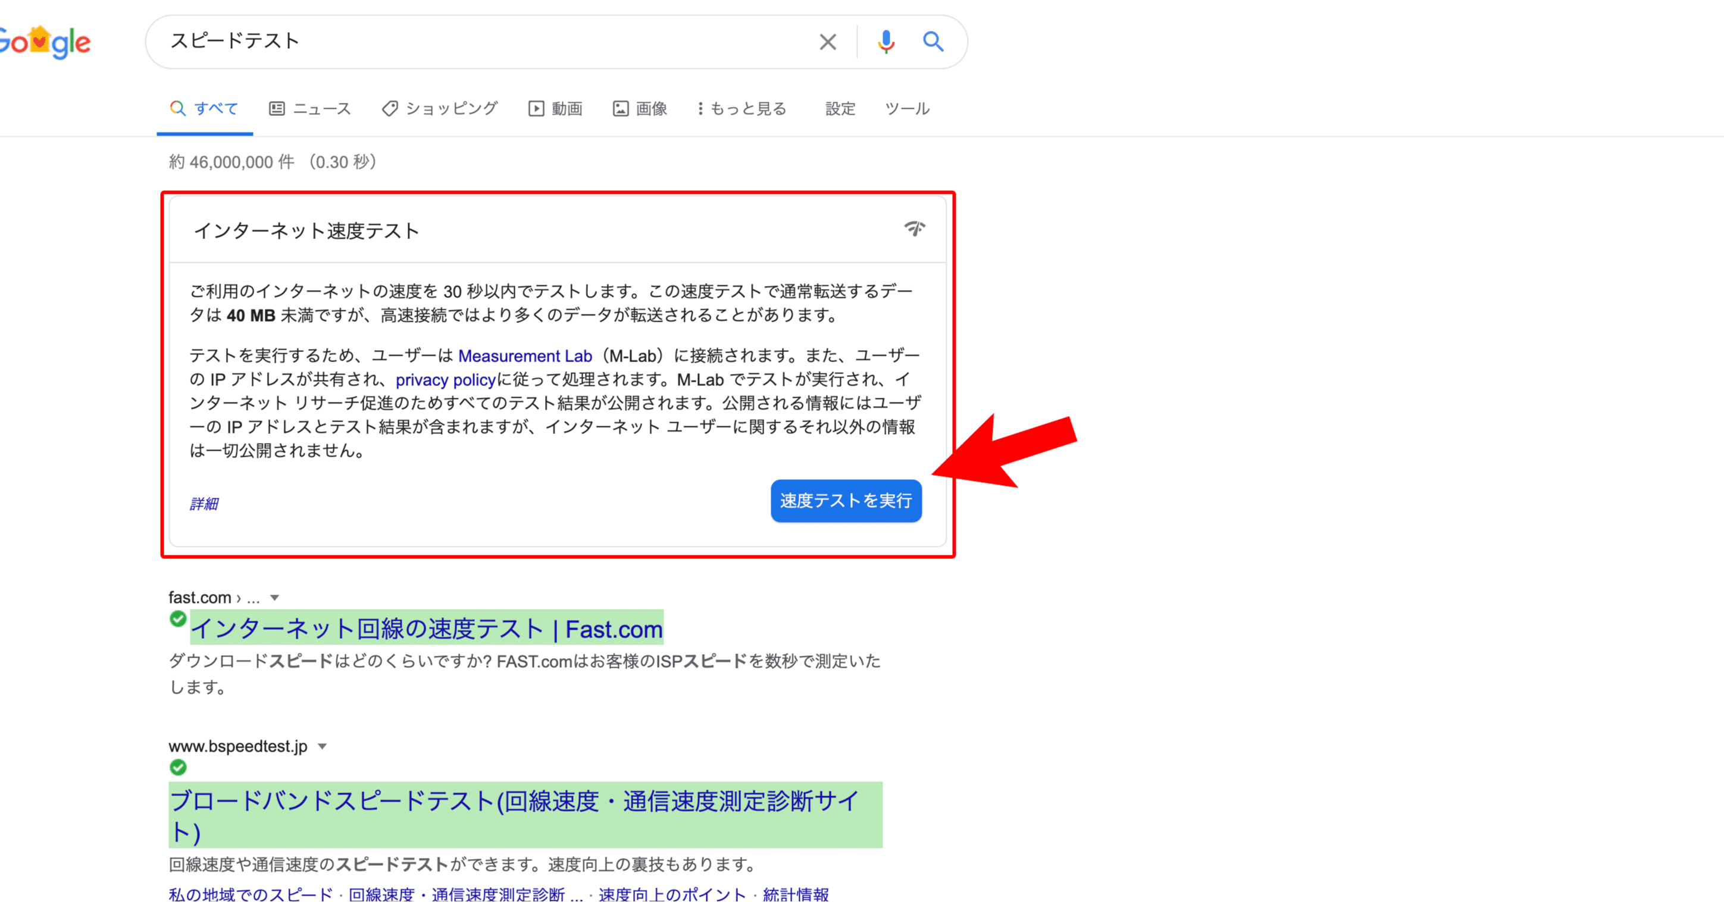Screen dimensions: 1724x902
Task: Open the 画像 tab
Action: click(x=640, y=108)
